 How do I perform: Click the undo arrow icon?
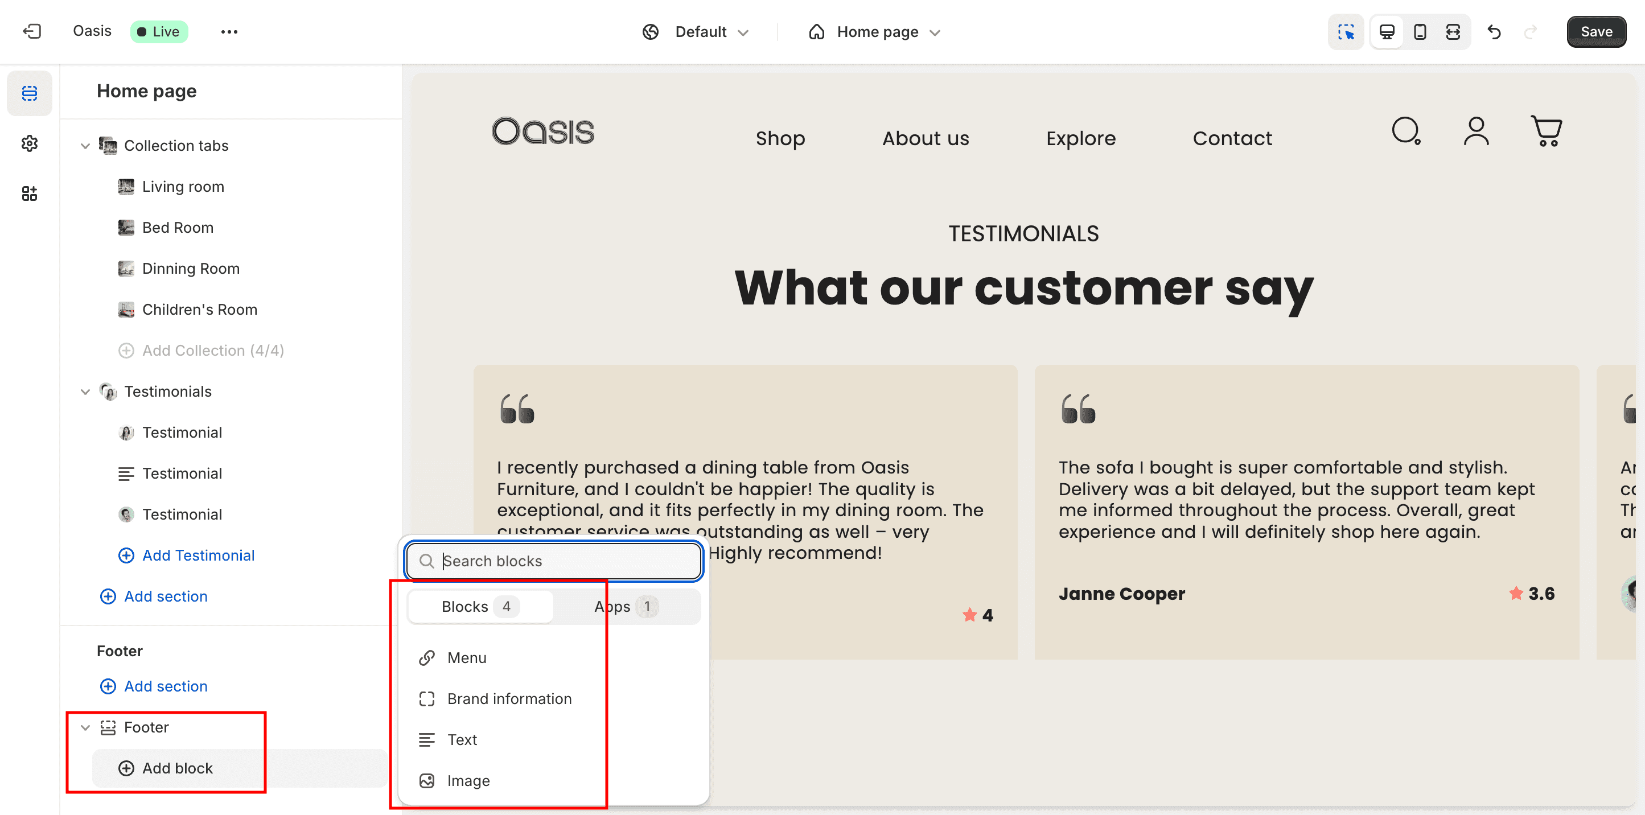coord(1494,32)
